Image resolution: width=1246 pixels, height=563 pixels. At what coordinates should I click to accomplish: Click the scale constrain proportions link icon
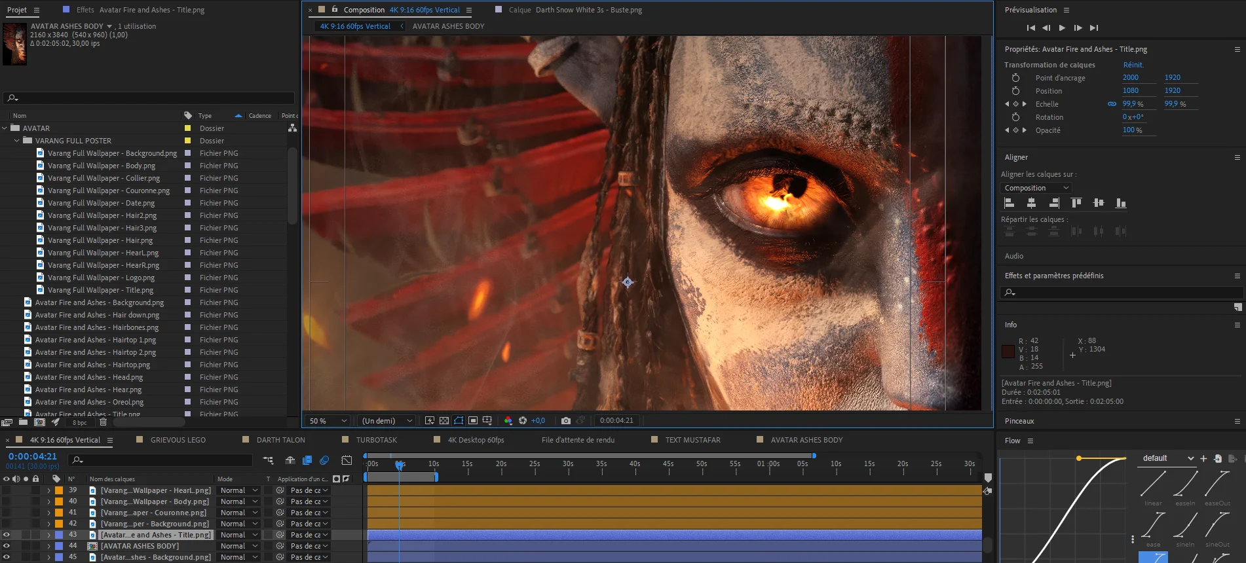coord(1112,104)
